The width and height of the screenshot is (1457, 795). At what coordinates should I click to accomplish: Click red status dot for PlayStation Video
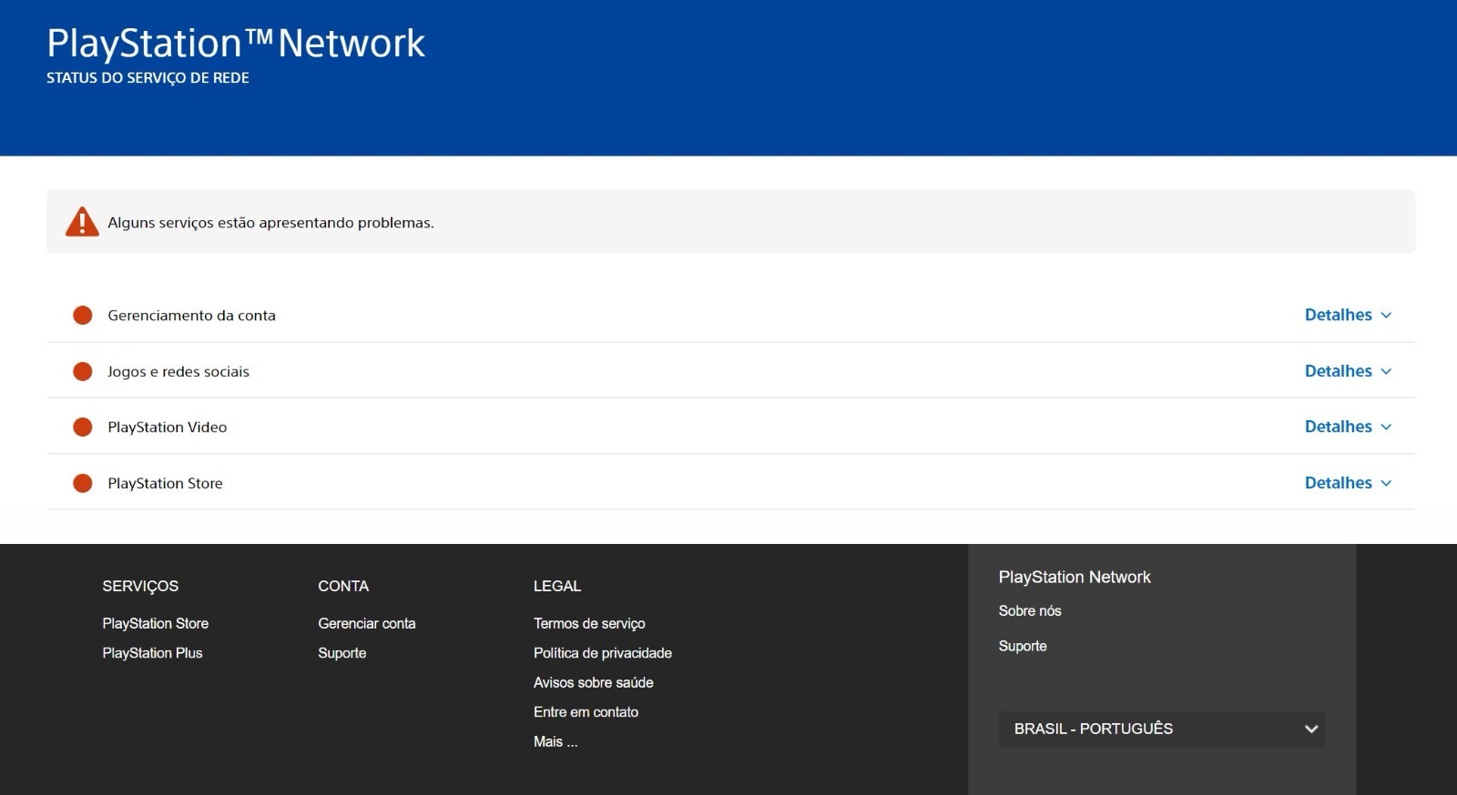[x=83, y=427]
